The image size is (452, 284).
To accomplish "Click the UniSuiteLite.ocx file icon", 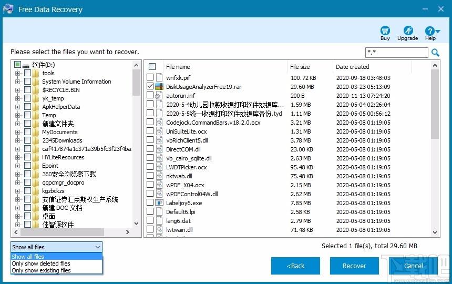I will (x=159, y=131).
